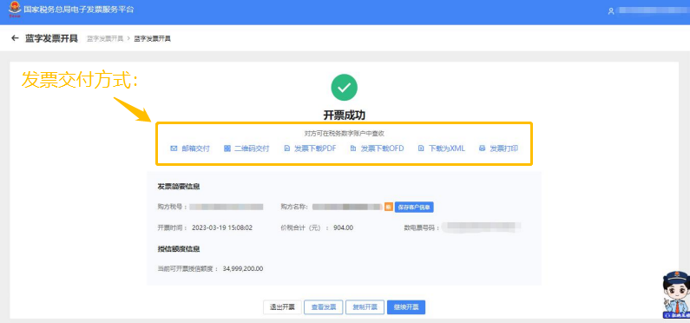Click the total amount 904.00
The image size is (690, 323).
343,228
